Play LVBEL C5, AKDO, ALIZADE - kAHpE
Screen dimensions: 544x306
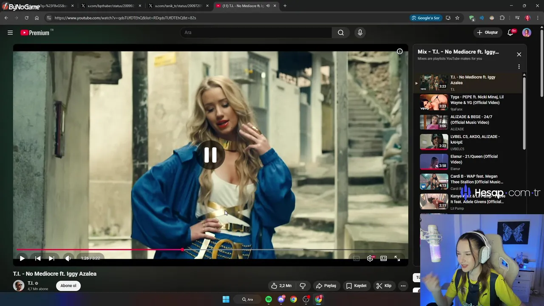[467, 142]
